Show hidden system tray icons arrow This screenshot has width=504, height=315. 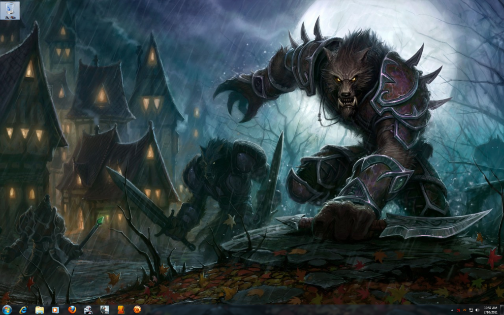tap(452, 310)
